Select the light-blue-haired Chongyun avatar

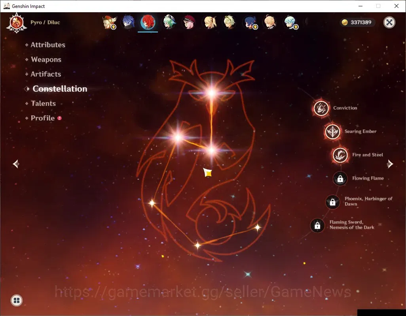[290, 23]
